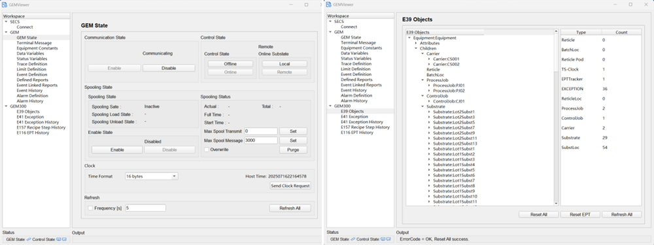The image size is (654, 245).
Task: Click Refresh All in GEM State window
Action: (x=290, y=208)
